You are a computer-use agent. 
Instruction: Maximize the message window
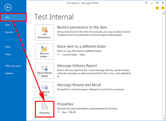(157, 3)
